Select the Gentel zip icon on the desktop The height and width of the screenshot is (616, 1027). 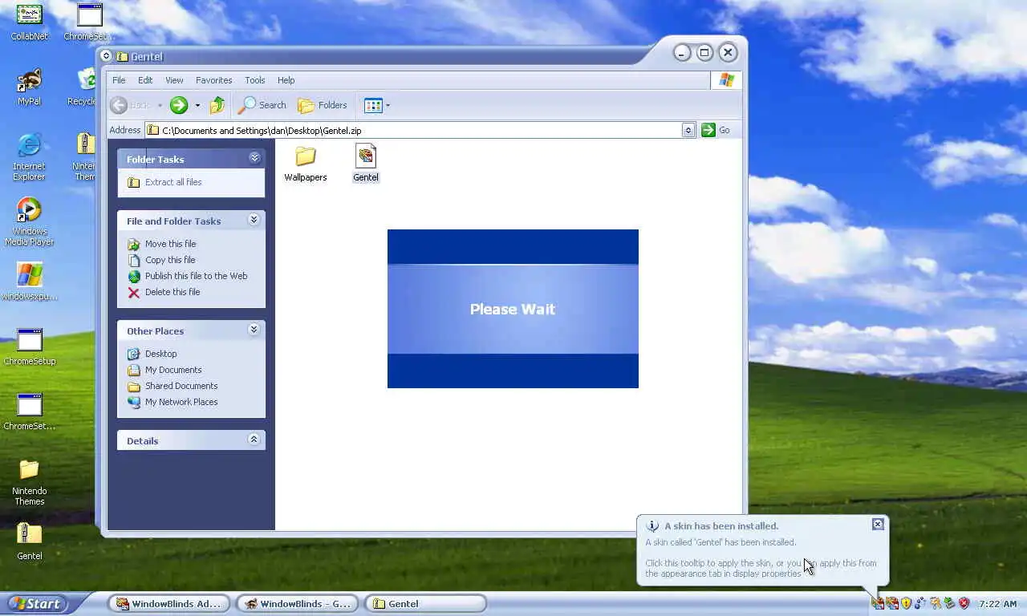[29, 541]
